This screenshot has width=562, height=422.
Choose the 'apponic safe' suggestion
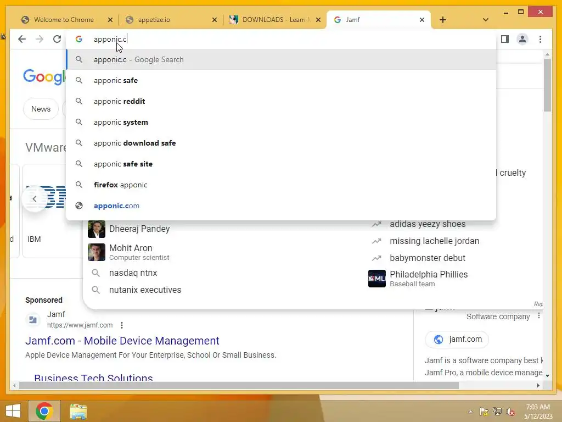point(282,80)
